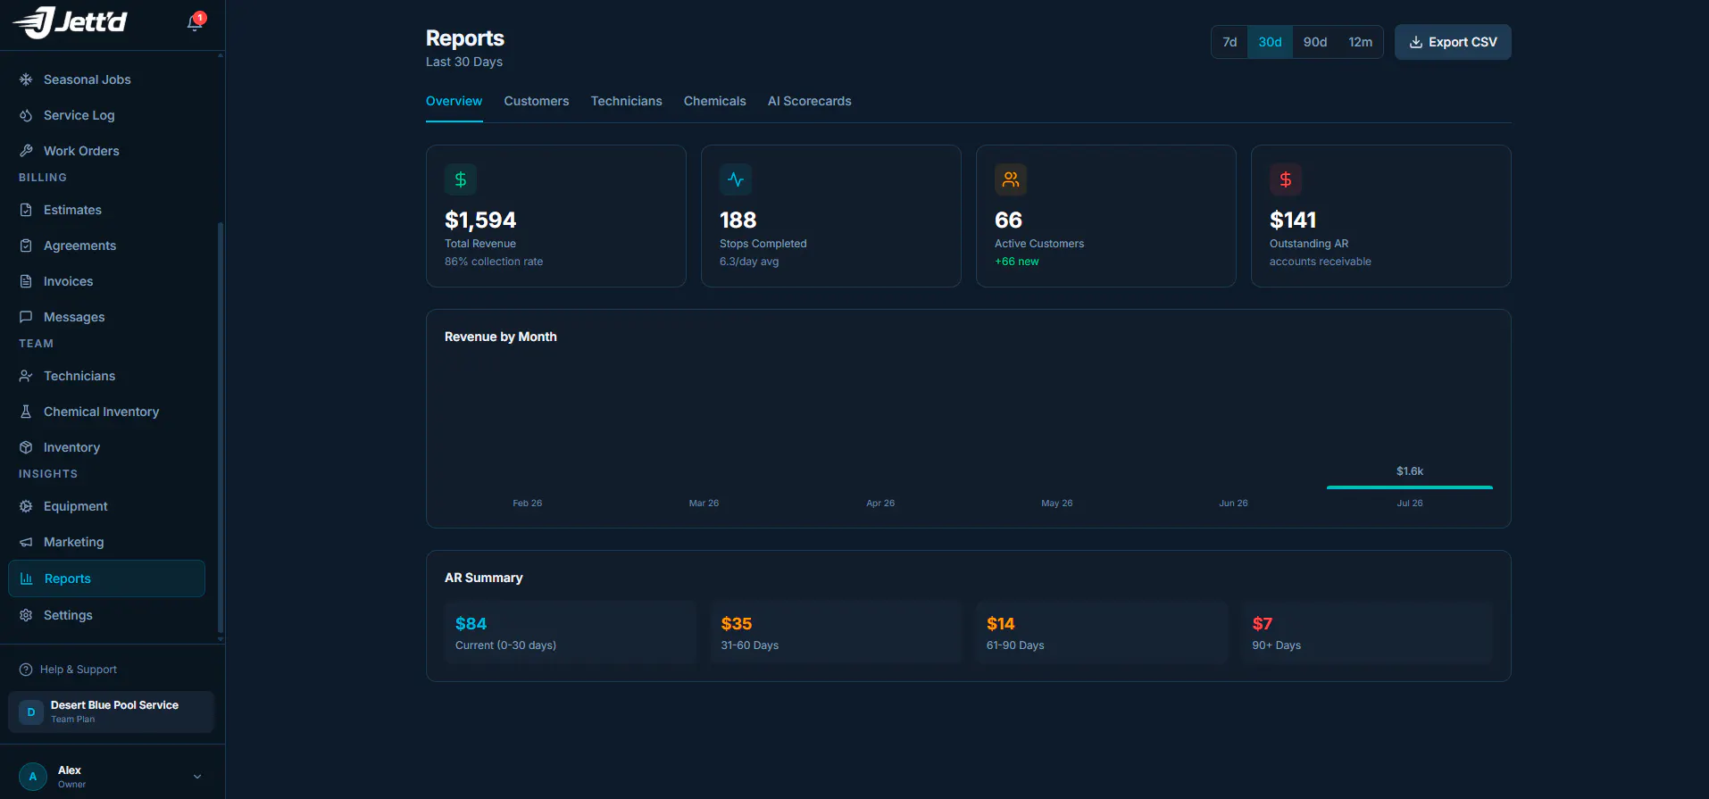
Task: Open Service Log in sidebar
Action: [106, 115]
